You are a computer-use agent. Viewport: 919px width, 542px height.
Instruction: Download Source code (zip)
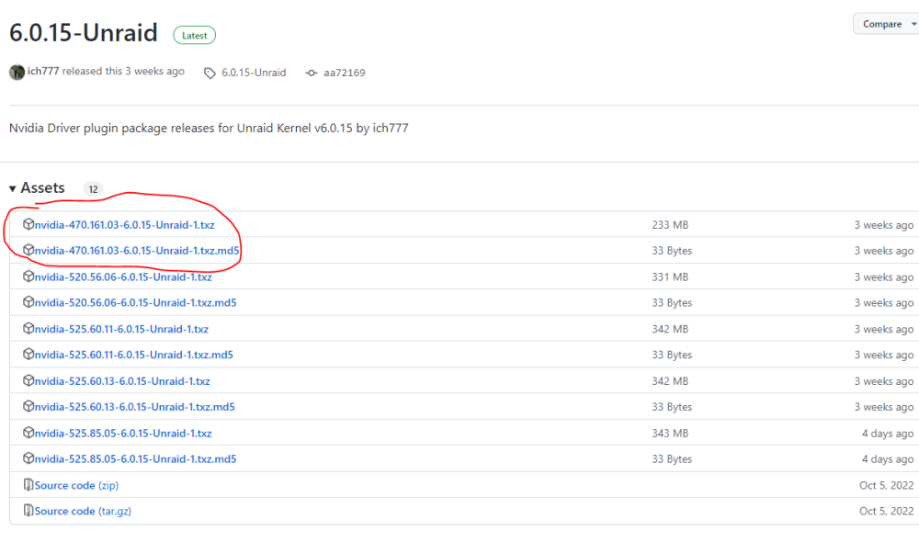click(76, 486)
